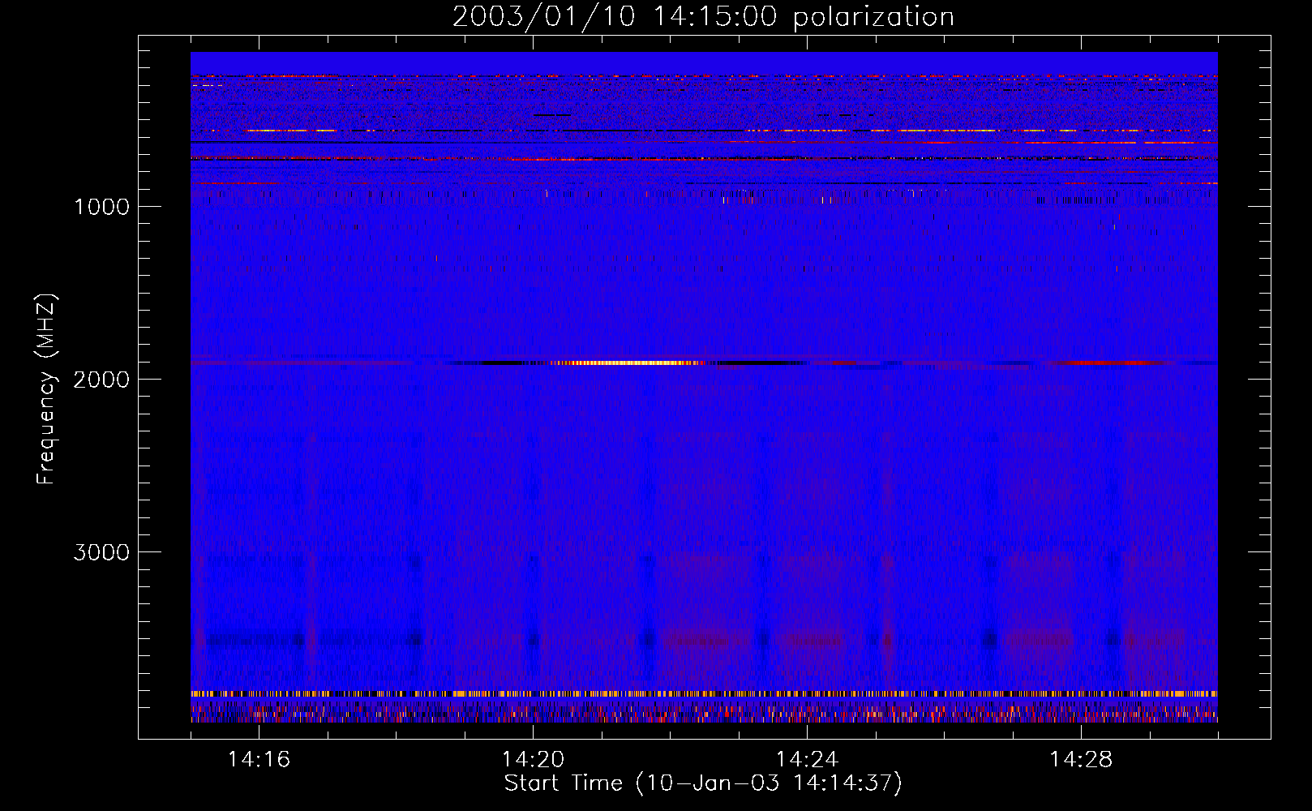Click the 1000 frequency tick label

[x=101, y=207]
